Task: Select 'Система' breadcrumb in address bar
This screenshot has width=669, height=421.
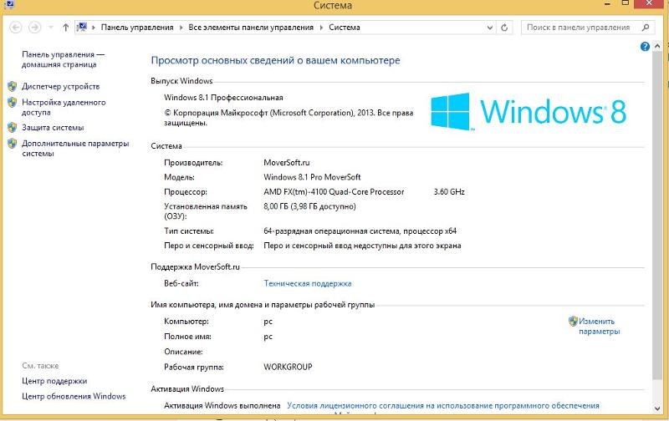Action: [345, 28]
